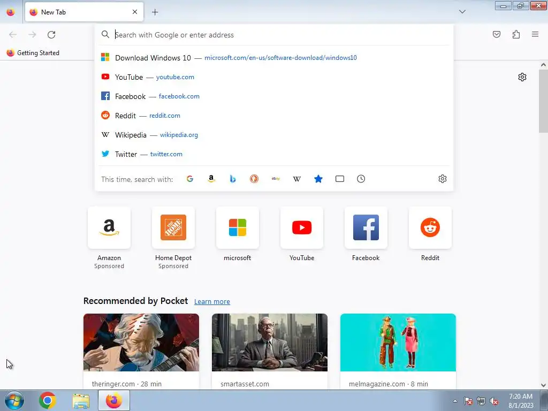Choose the YouTube youtube.com suggestion
This screenshot has width=548, height=411.
(x=274, y=77)
